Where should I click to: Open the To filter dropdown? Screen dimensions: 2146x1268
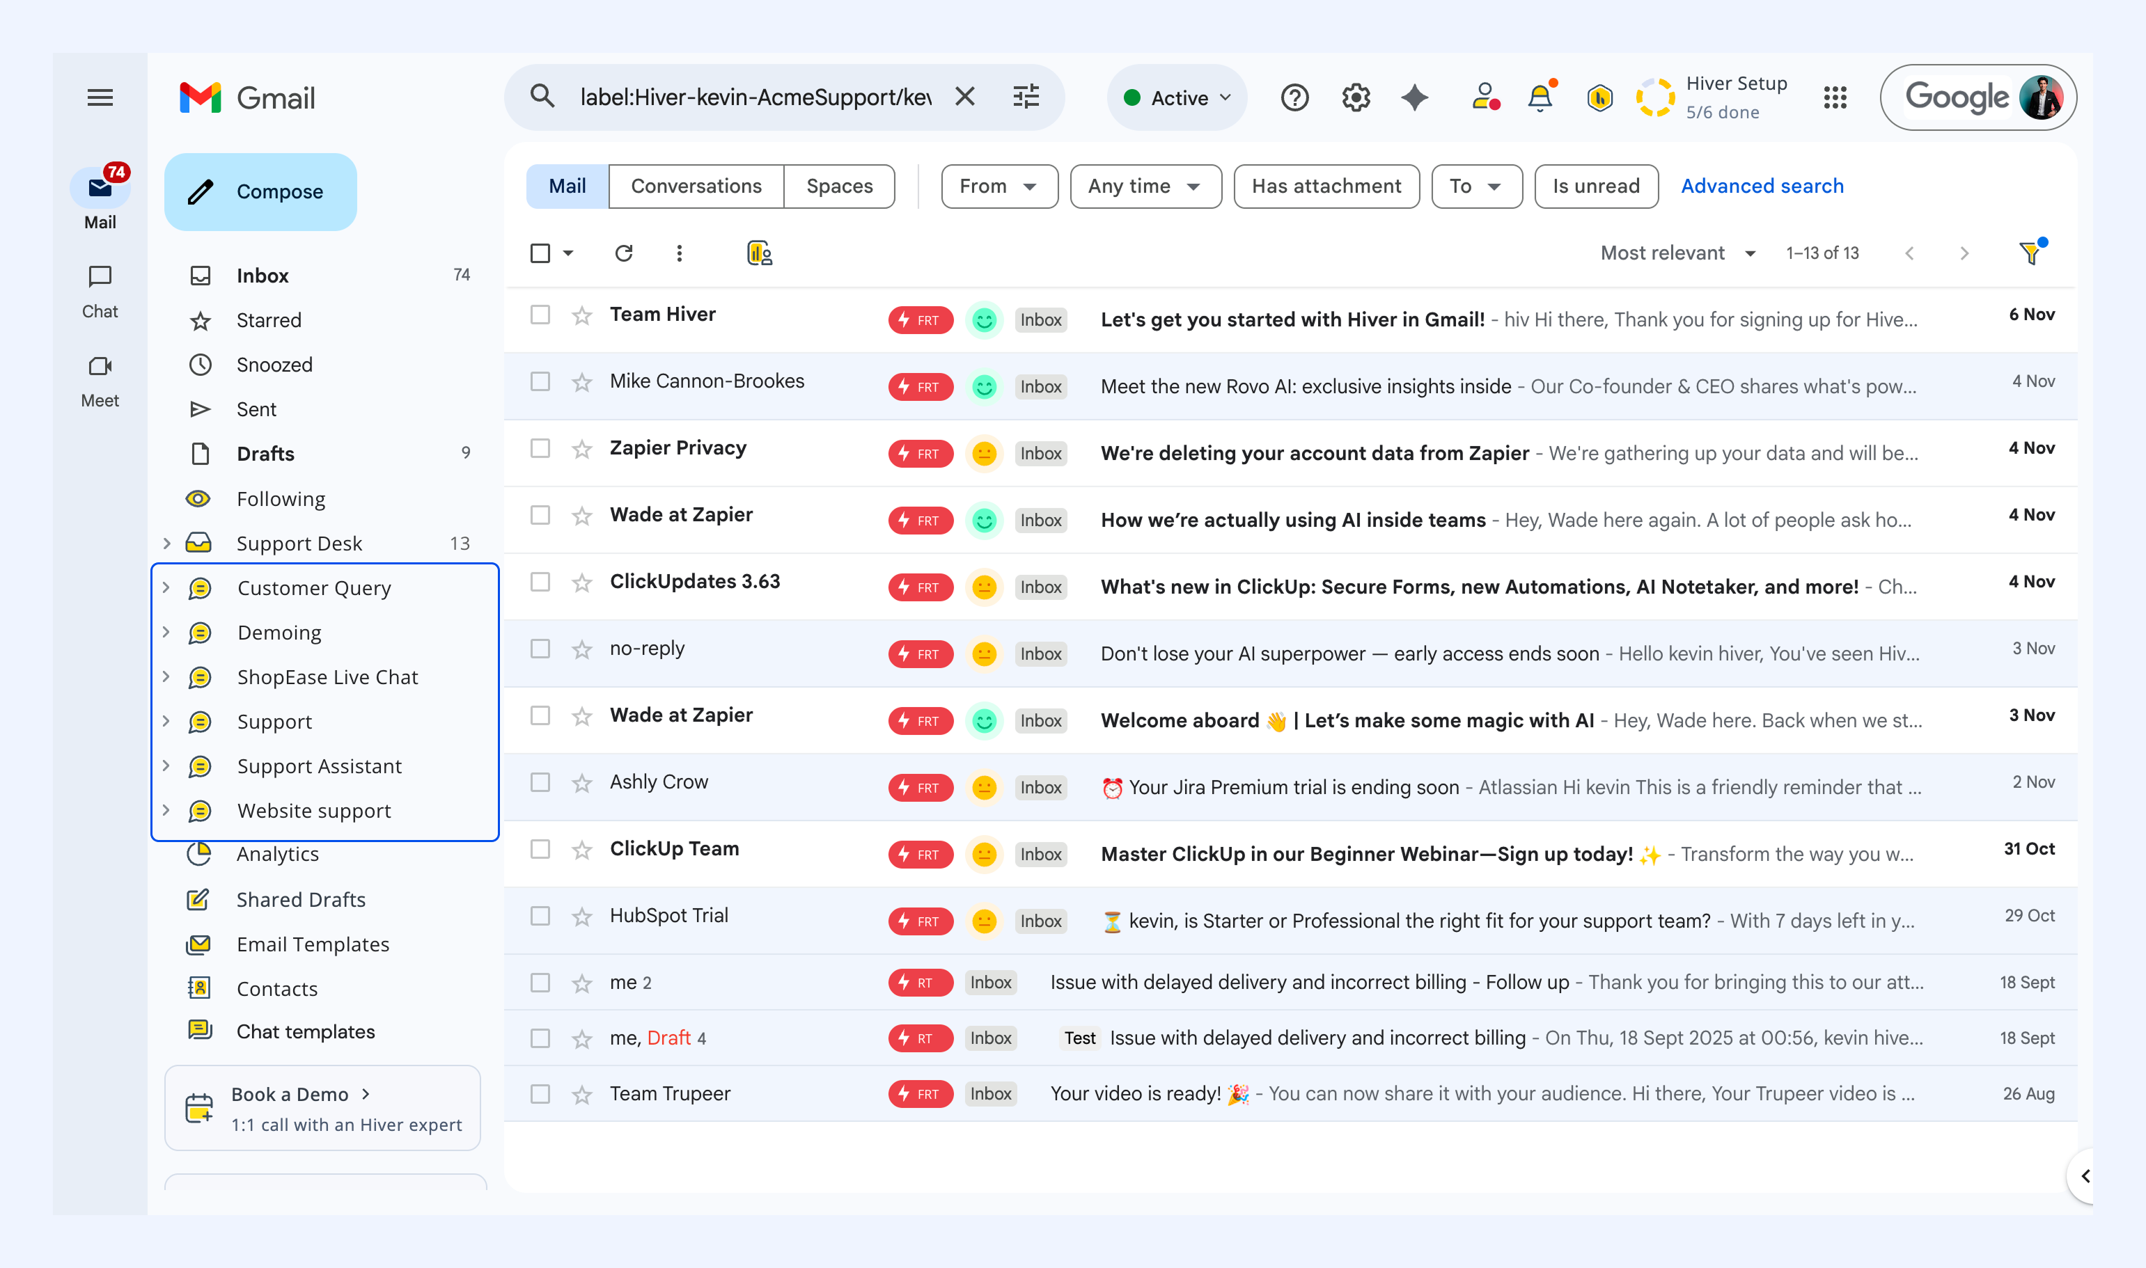click(1476, 187)
